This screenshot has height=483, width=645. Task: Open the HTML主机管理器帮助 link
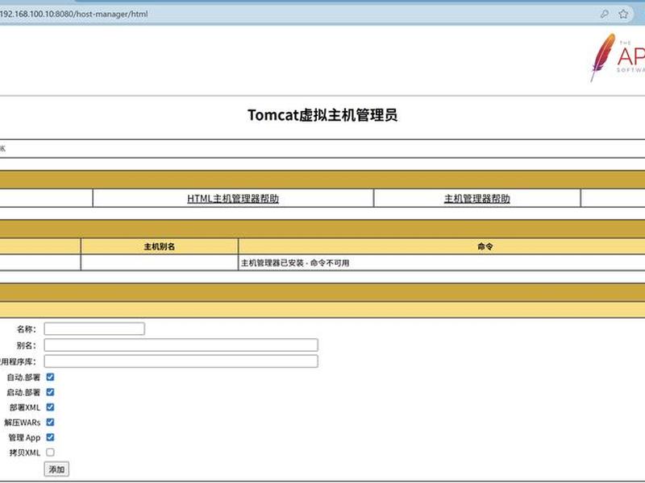[233, 199]
